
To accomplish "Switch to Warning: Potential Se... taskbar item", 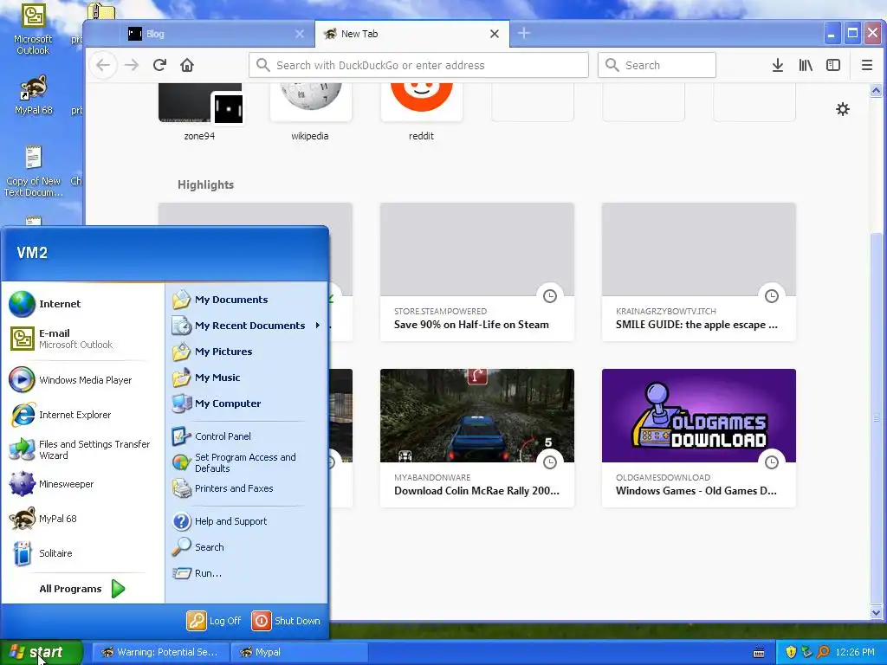I will (x=160, y=653).
